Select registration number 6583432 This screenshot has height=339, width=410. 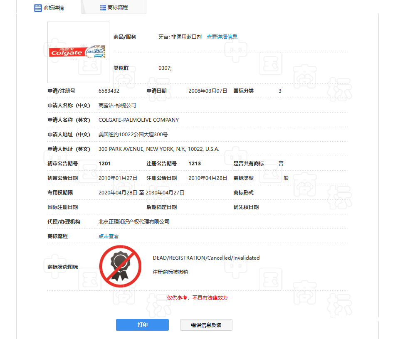click(109, 91)
